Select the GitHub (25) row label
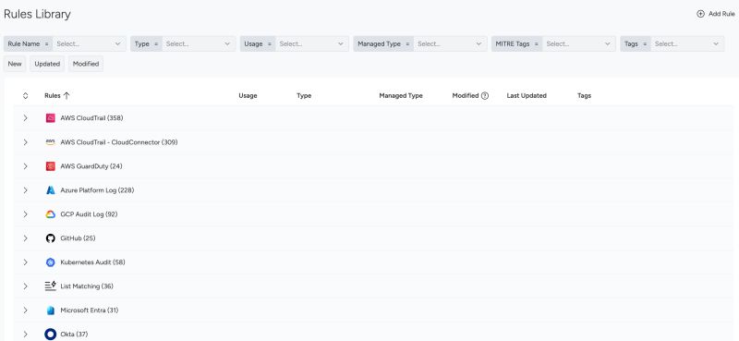This screenshot has height=341, width=739. 78,238
